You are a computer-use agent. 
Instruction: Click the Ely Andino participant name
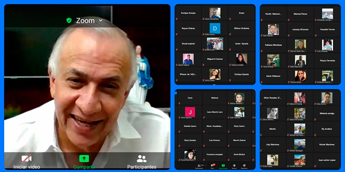click(x=327, y=129)
